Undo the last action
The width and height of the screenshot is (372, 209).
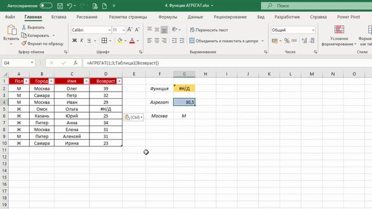(x=69, y=6)
